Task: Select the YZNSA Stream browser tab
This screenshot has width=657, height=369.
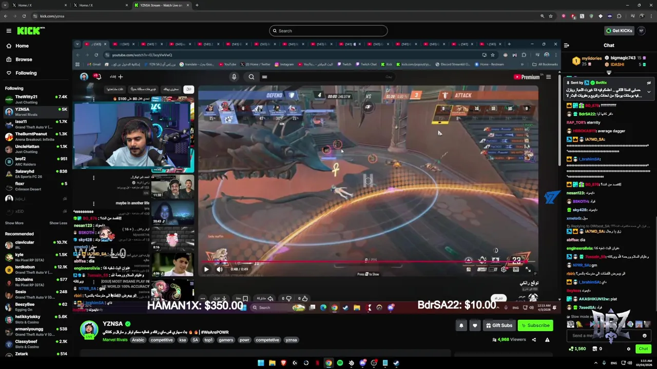Action: (x=161, y=5)
